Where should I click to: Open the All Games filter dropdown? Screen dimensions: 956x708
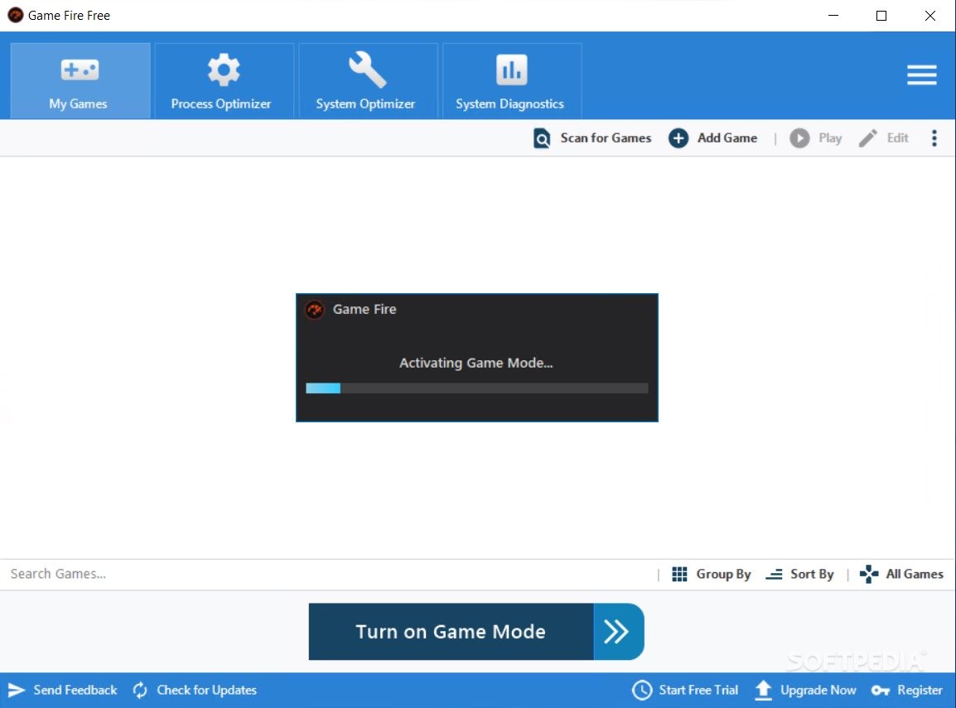(x=914, y=574)
